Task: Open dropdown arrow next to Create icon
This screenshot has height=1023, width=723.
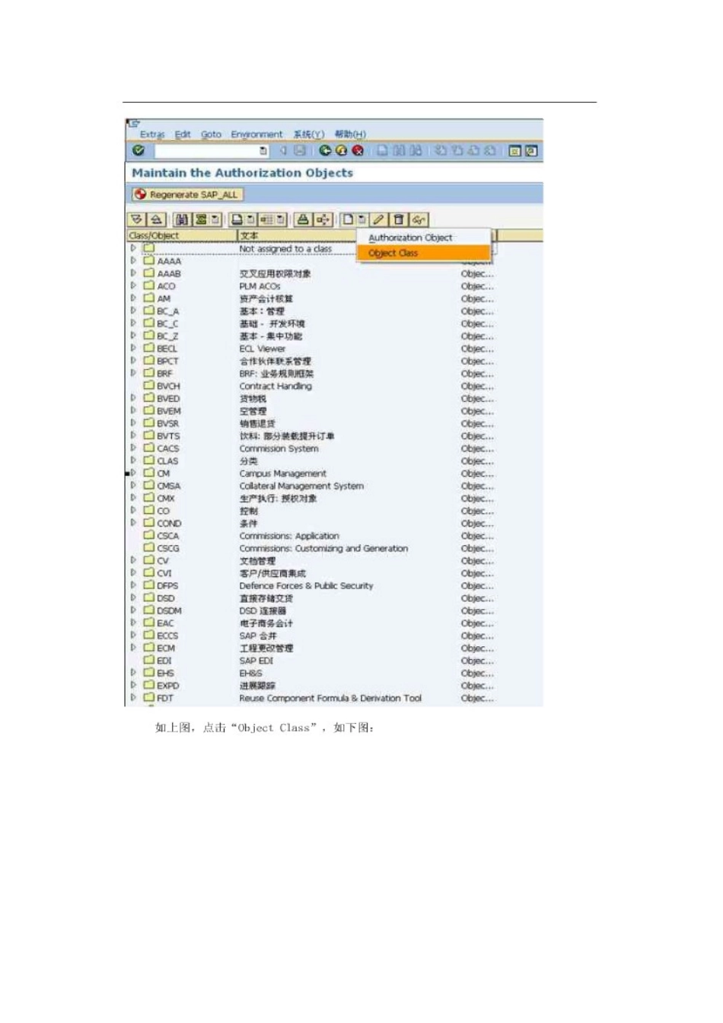Action: [x=362, y=219]
